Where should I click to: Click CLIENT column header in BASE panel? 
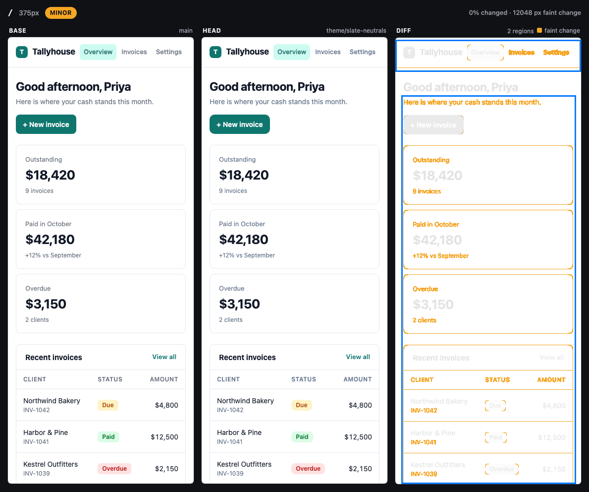(35, 379)
